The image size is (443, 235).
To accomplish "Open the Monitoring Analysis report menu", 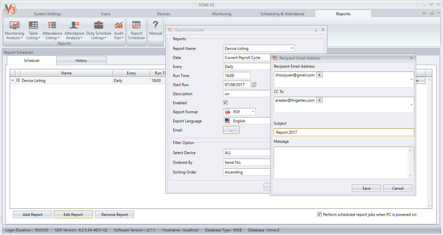I will coord(15,30).
